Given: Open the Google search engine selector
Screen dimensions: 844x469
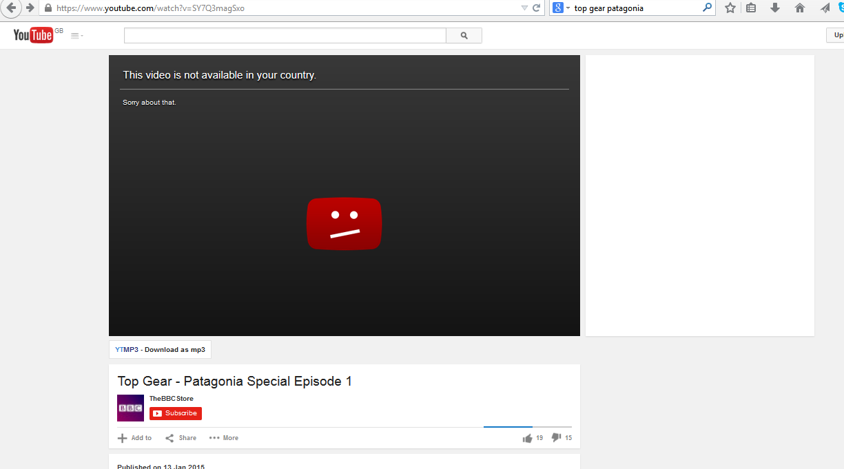Looking at the screenshot, I should 562,8.
